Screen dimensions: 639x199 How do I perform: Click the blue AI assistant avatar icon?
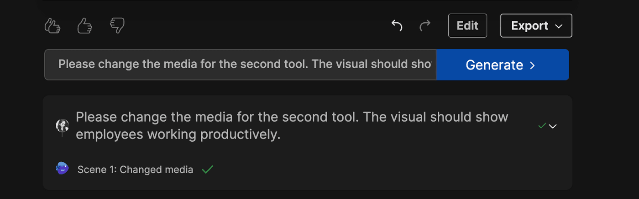tap(62, 169)
